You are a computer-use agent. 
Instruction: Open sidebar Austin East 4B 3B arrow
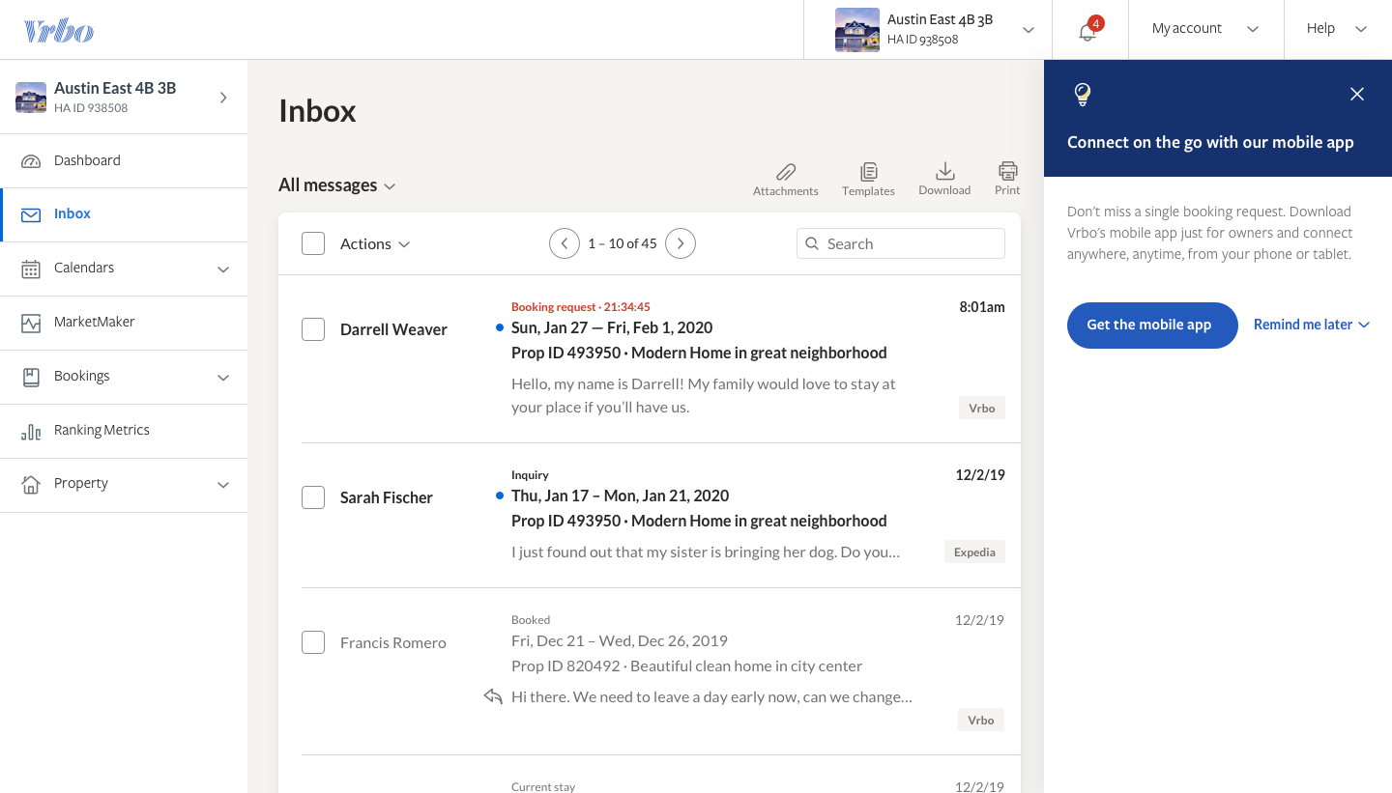tap(223, 98)
